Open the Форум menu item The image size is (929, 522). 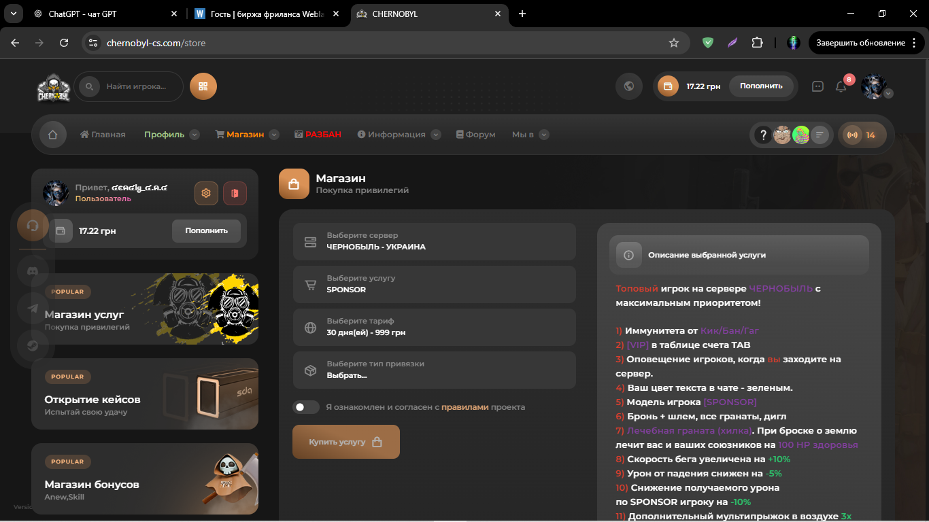475,135
